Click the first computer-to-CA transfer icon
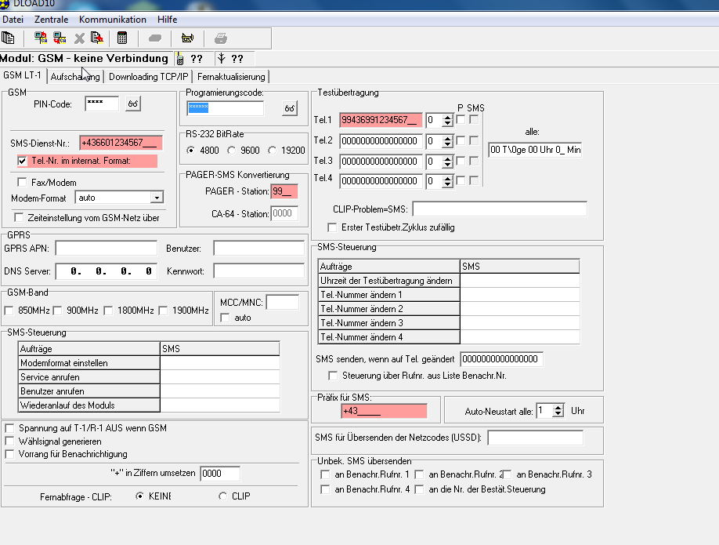This screenshot has height=545, width=719. coord(41,38)
